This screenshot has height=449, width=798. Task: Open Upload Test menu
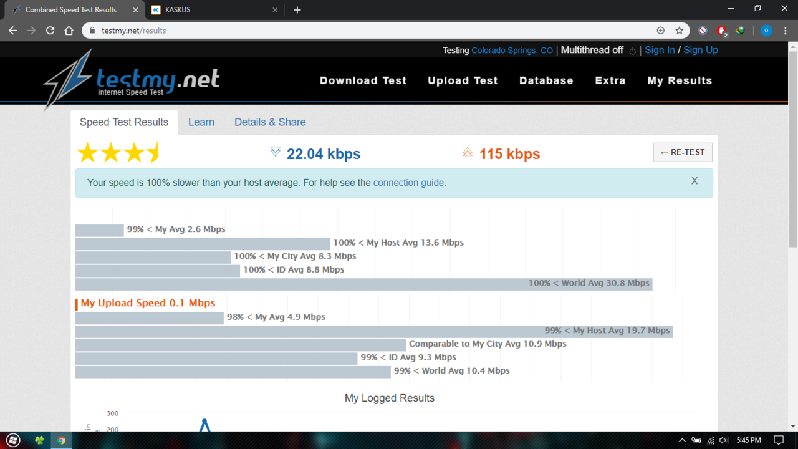coord(463,80)
